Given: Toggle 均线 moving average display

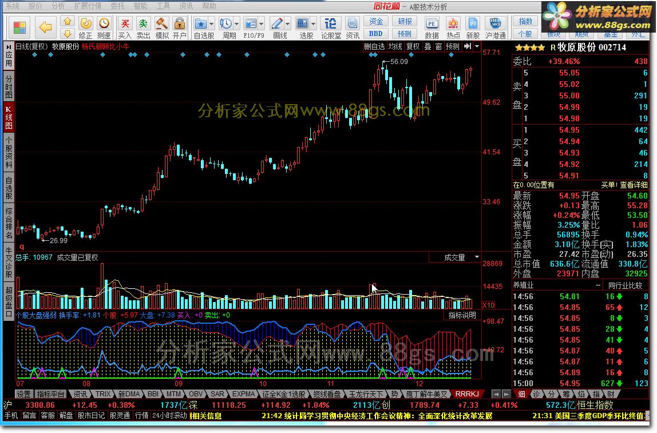Looking at the screenshot, I should (x=395, y=46).
